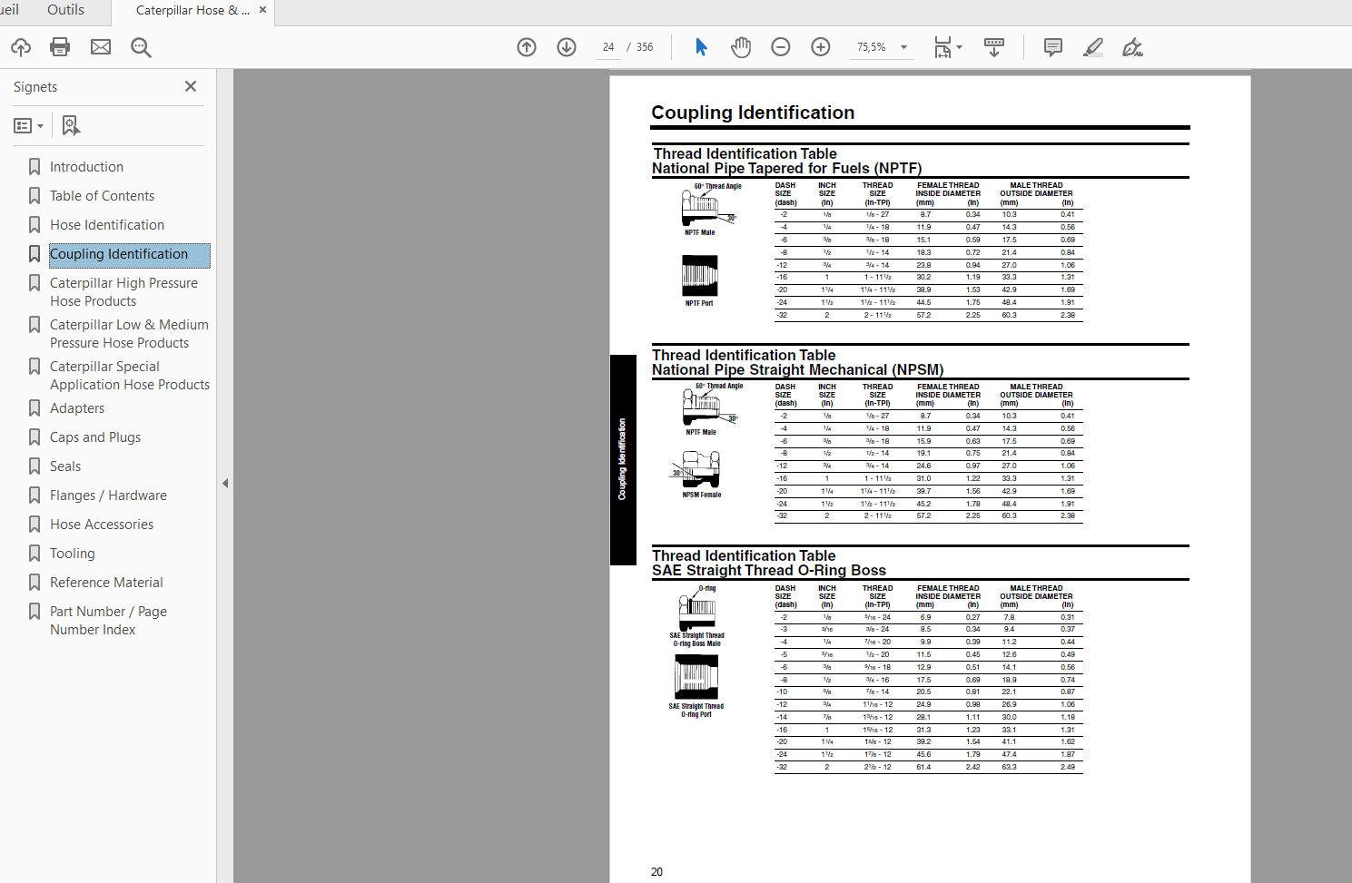The height and width of the screenshot is (883, 1352).
Task: Collapse the left navigation pane
Action: coord(225,484)
